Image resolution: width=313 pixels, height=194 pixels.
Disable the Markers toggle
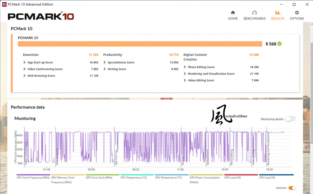click(x=292, y=188)
